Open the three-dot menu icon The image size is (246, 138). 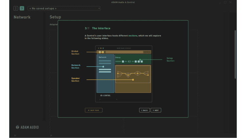click(16, 8)
